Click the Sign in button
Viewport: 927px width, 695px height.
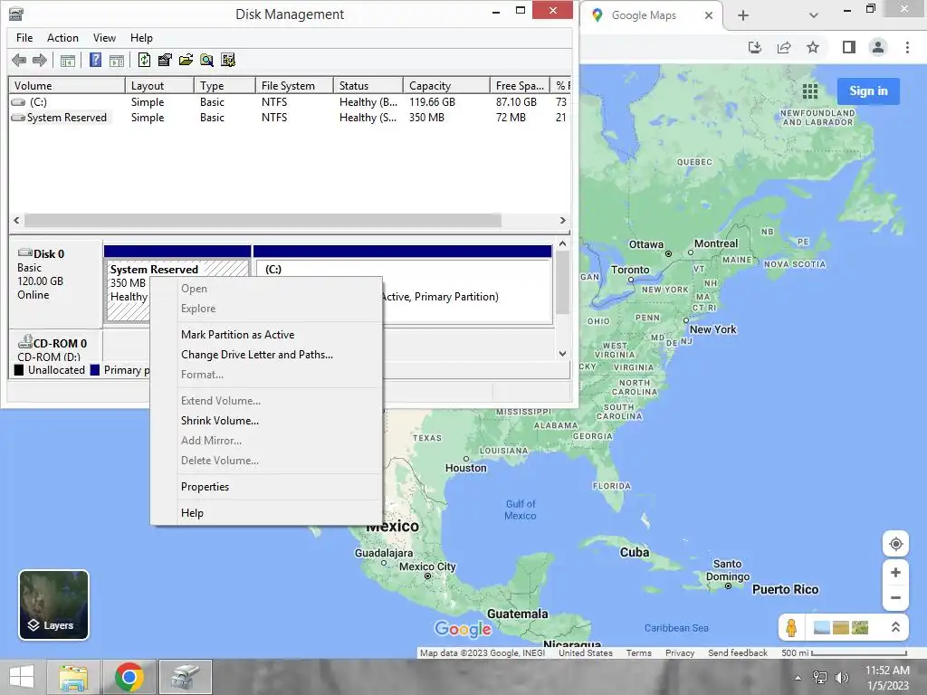point(868,91)
